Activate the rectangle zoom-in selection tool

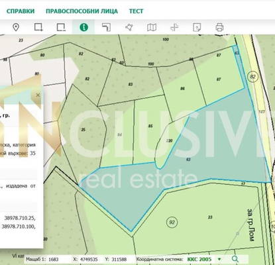(x=38, y=27)
